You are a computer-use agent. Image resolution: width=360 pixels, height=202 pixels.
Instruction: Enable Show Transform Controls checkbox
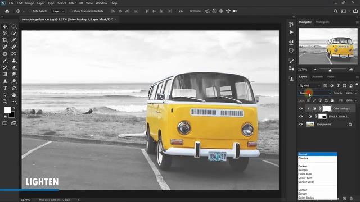pyautogui.click(x=71, y=11)
